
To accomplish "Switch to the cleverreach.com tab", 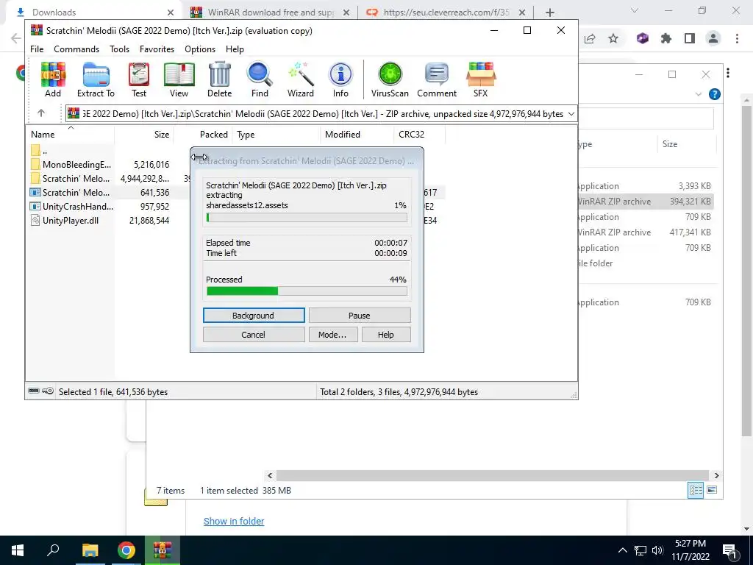I will 445,13.
